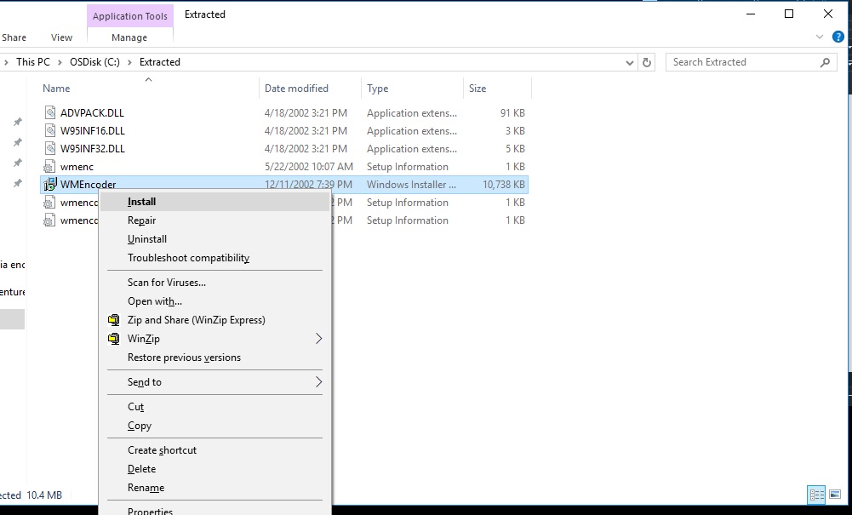Click the file icon next to W95INF32.DLL
The image size is (852, 515).
(x=50, y=148)
